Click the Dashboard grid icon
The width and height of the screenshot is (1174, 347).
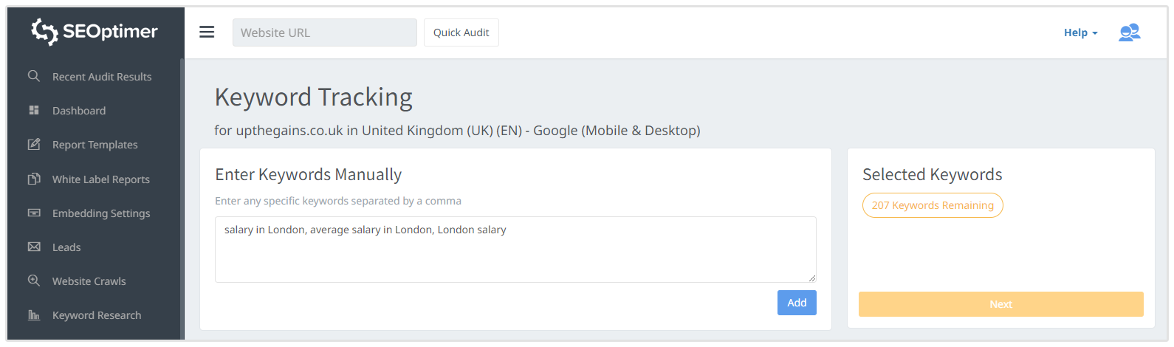(34, 110)
